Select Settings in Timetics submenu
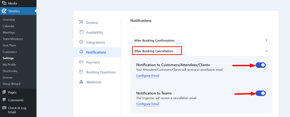Screen dimensions: 290x117 (8, 58)
